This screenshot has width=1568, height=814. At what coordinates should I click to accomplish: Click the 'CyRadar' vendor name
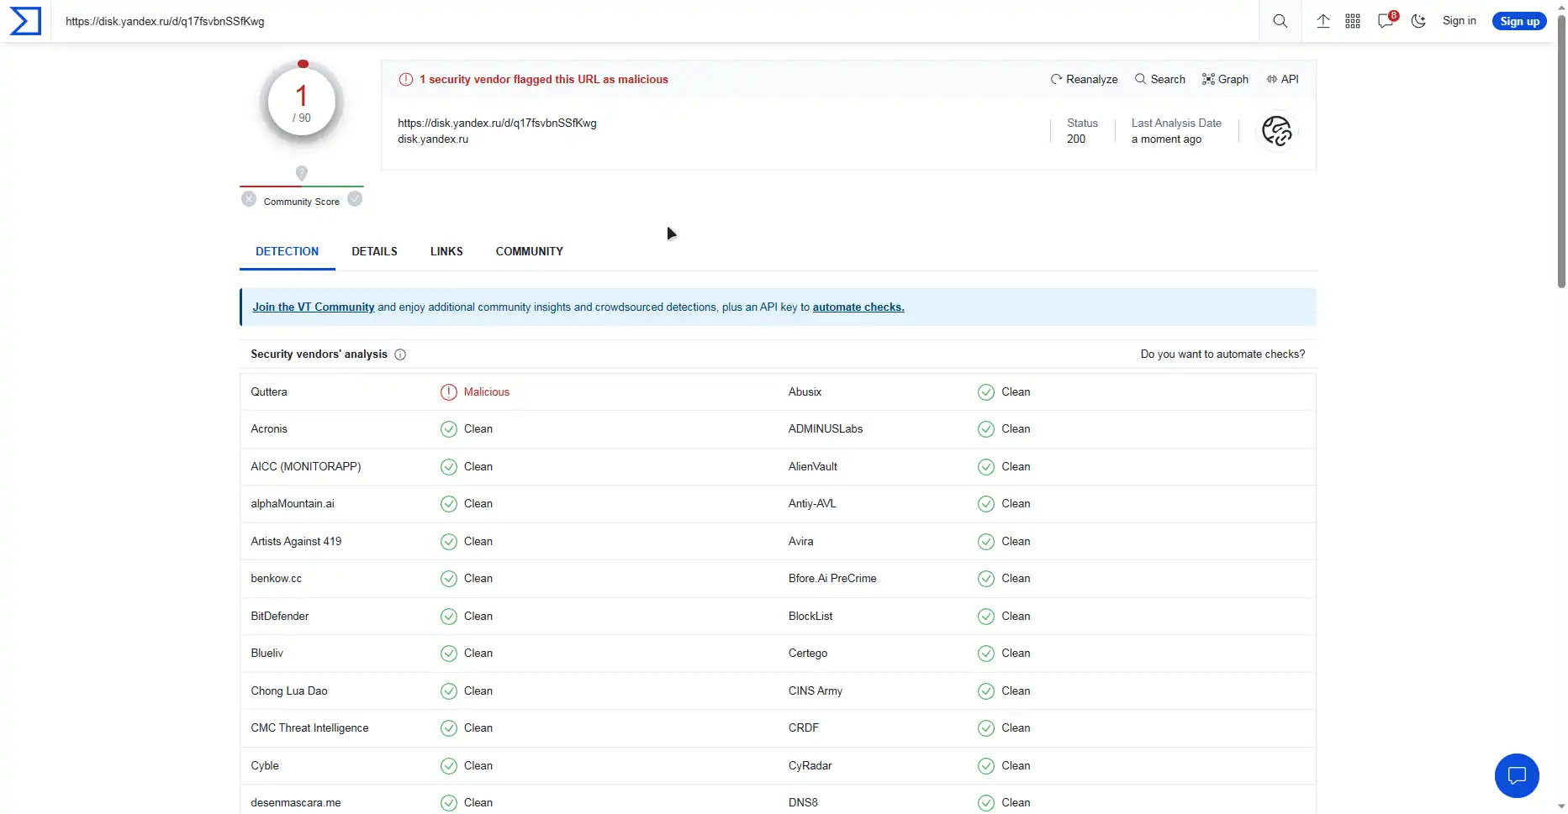(x=810, y=766)
